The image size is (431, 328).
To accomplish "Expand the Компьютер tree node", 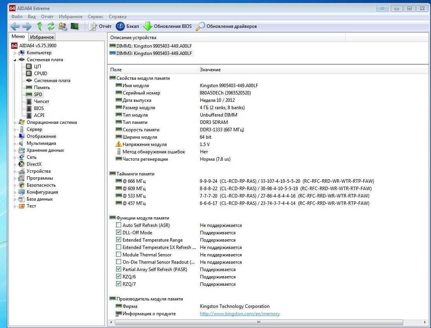I will [x=15, y=53].
